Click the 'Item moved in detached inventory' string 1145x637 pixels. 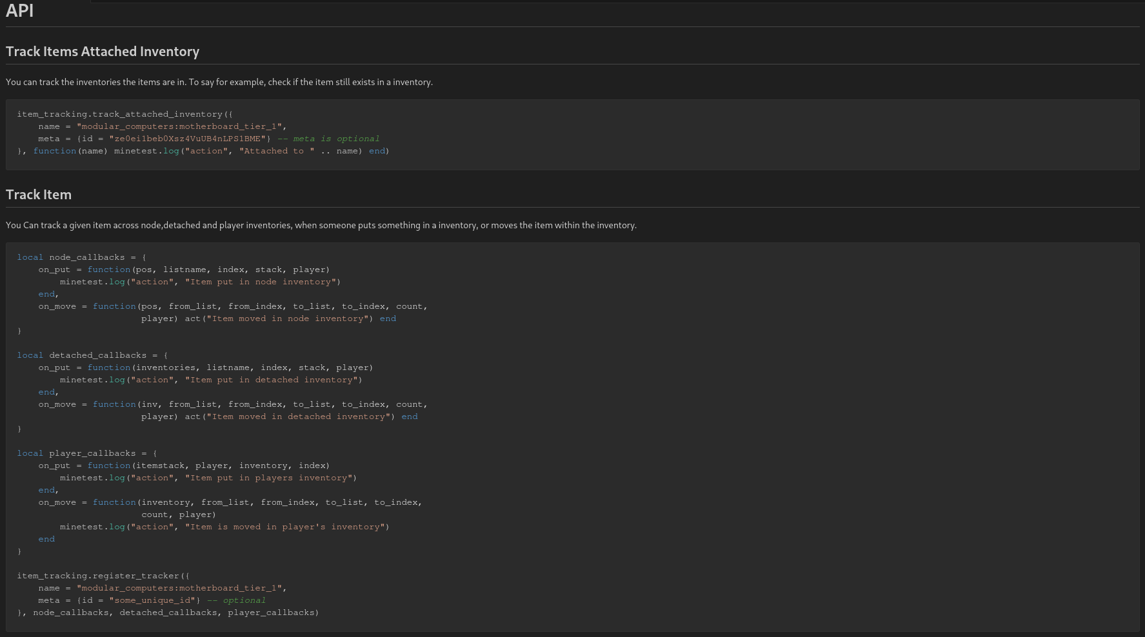pos(299,416)
